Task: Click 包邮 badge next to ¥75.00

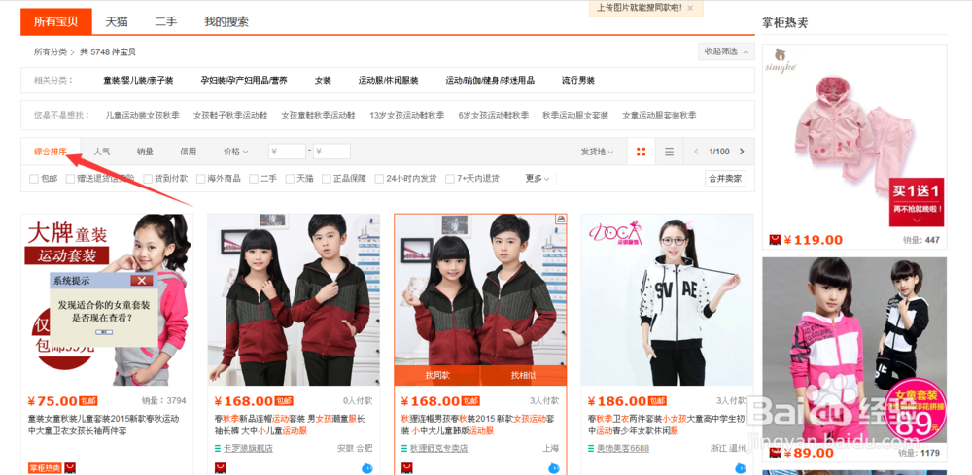Action: 88,401
